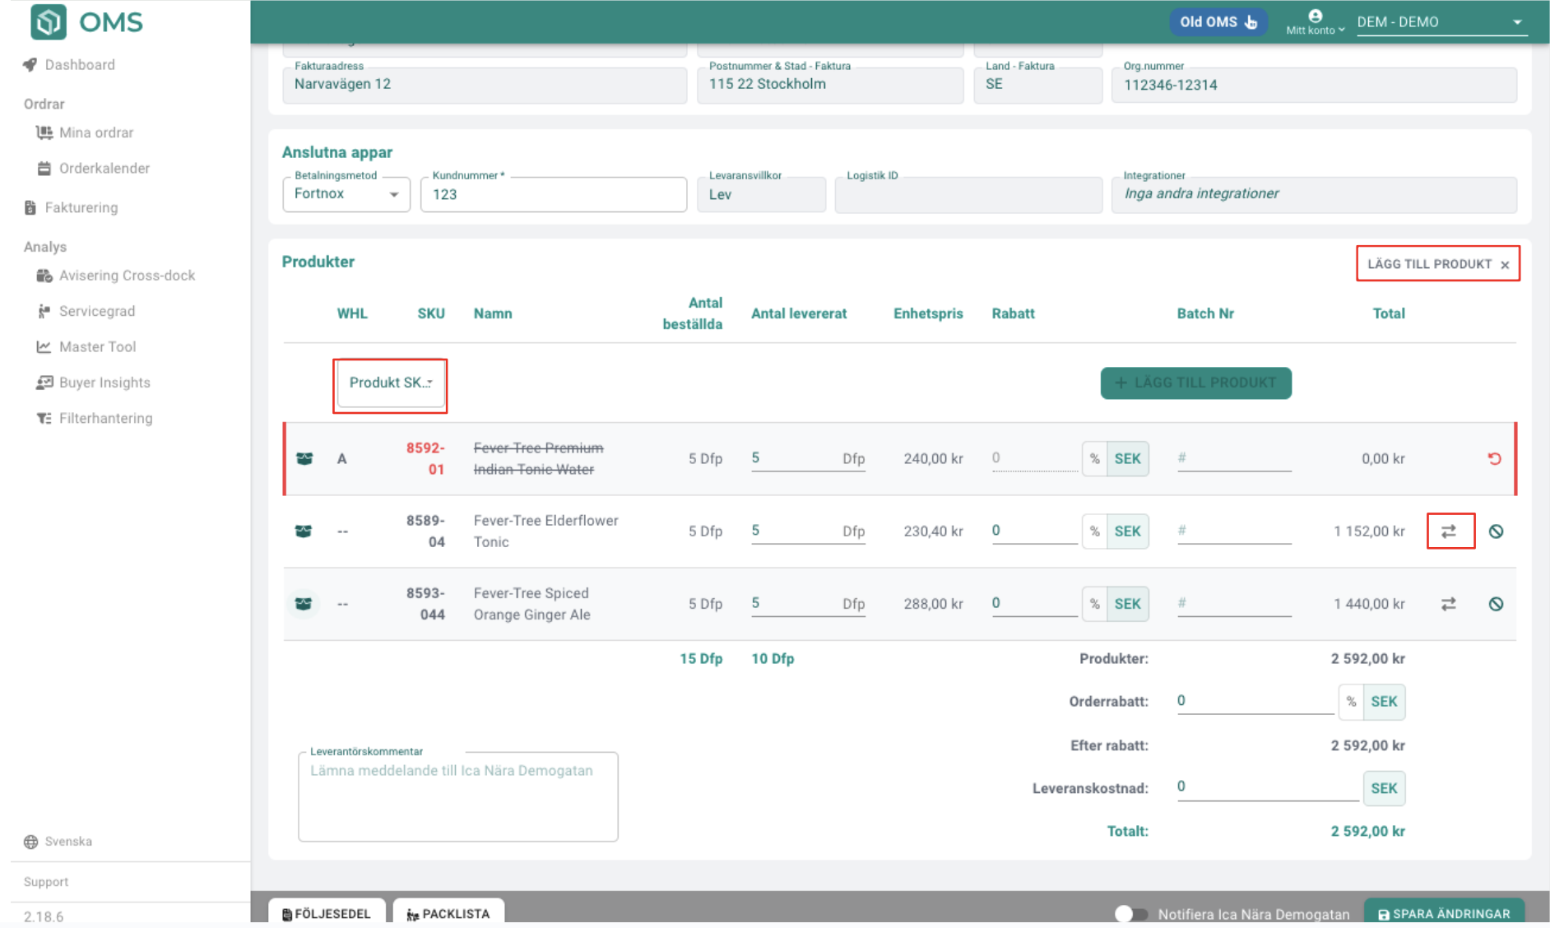Click Rabatt field on Elderflower Tonic row

pyautogui.click(x=1033, y=531)
